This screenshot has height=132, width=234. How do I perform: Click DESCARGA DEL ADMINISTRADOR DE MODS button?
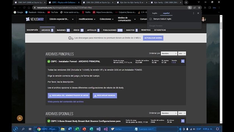[69, 96]
